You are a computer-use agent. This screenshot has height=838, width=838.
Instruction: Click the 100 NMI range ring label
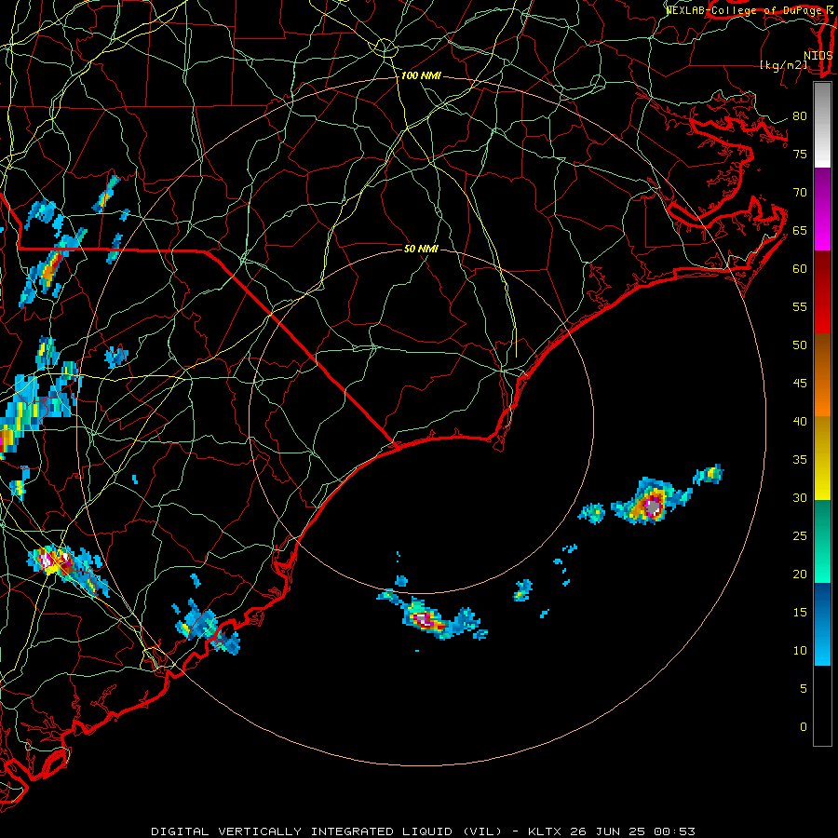tap(421, 76)
